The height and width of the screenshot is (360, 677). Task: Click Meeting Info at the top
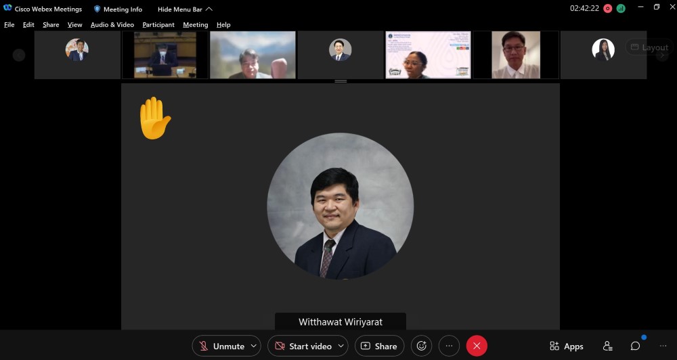[118, 9]
